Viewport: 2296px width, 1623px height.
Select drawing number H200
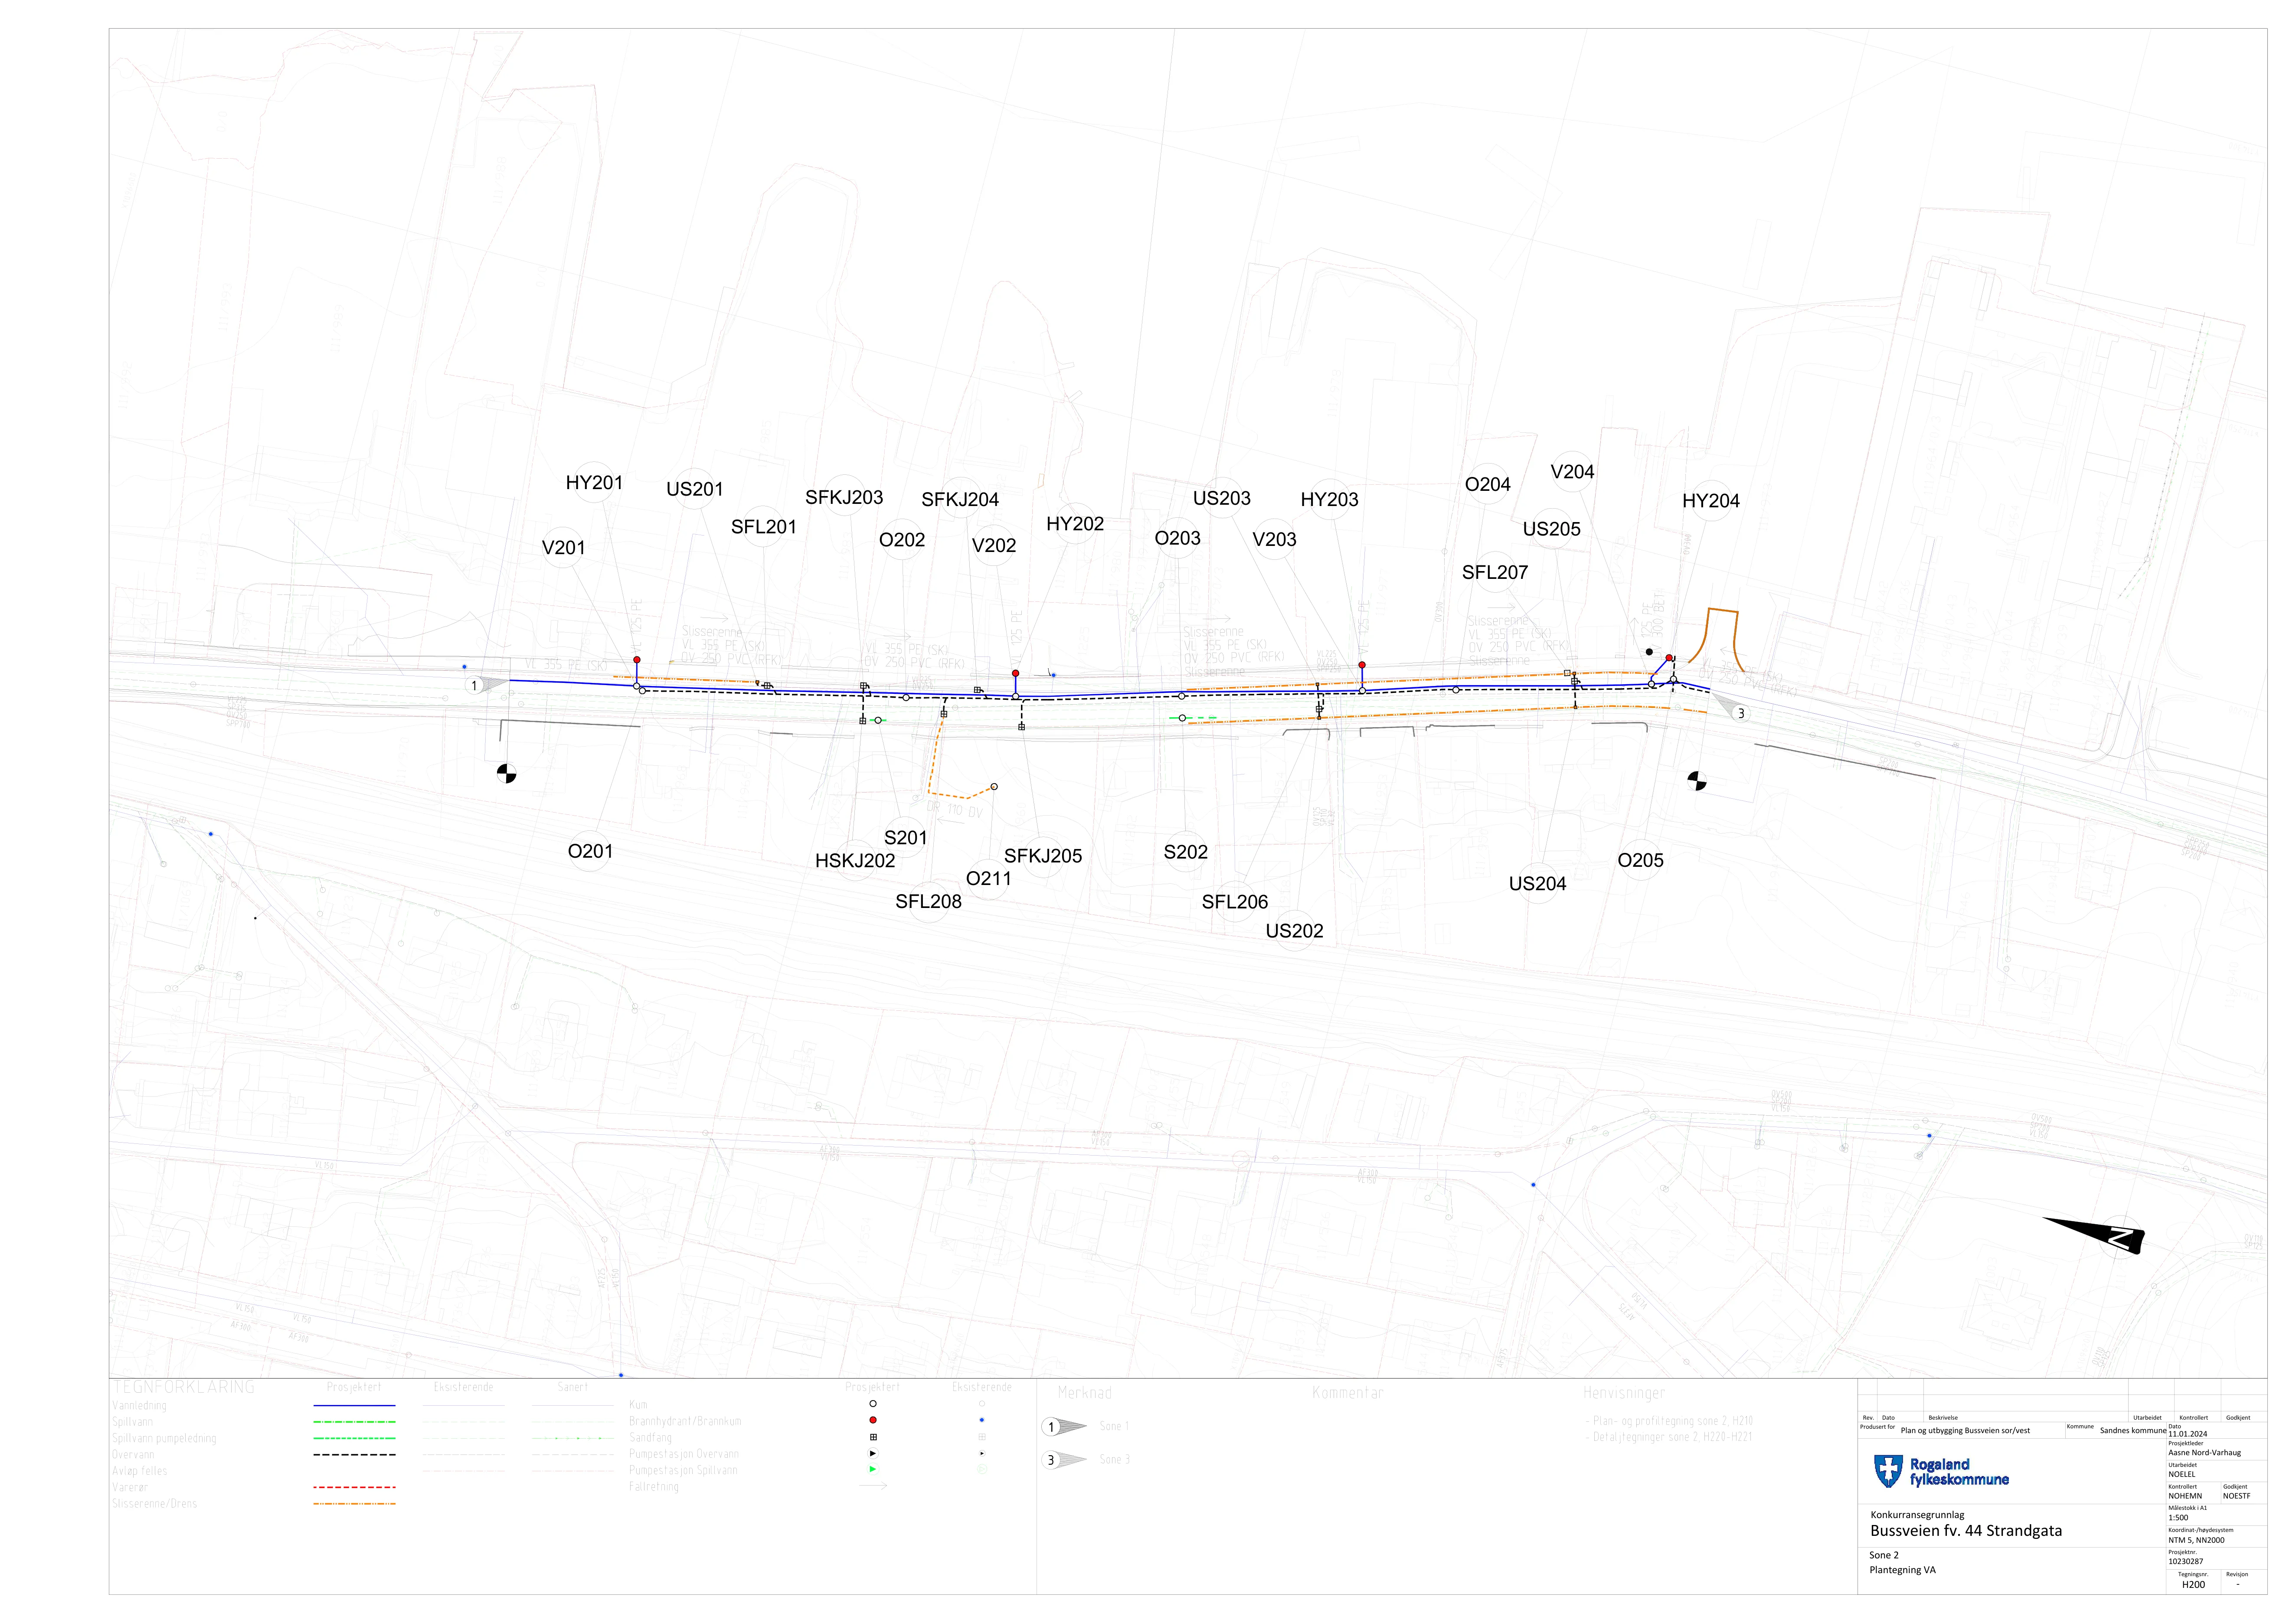[2193, 1584]
